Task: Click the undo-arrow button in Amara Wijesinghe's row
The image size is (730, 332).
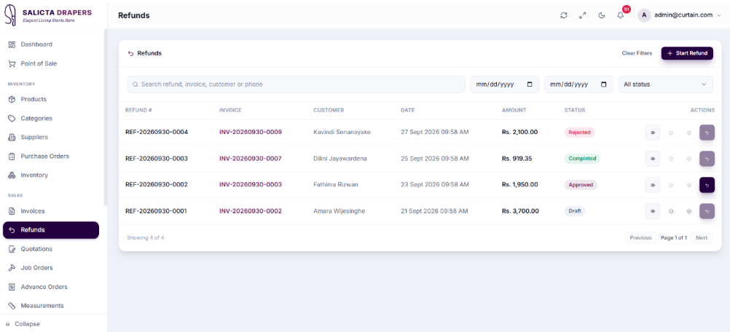Action: click(707, 211)
